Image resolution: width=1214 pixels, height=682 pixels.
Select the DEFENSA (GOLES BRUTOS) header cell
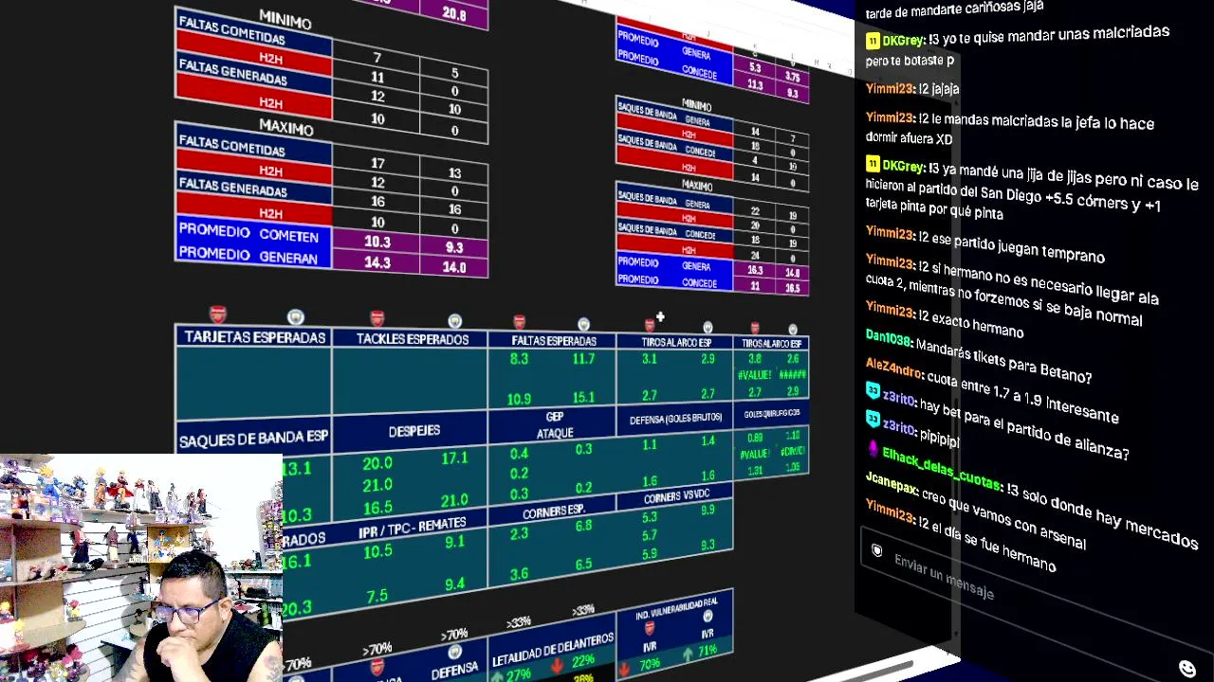pyautogui.click(x=675, y=418)
